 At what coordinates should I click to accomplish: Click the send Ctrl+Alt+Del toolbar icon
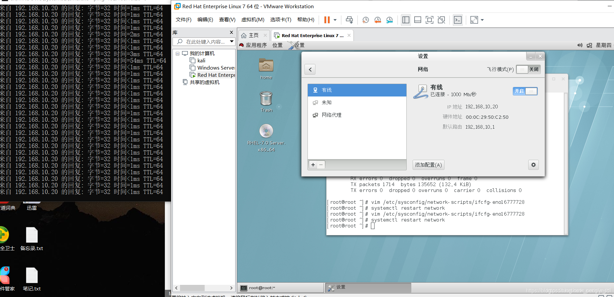[349, 20]
